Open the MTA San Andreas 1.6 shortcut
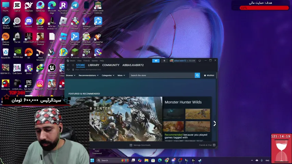This screenshot has height=164, width=292. (x=52, y=23)
